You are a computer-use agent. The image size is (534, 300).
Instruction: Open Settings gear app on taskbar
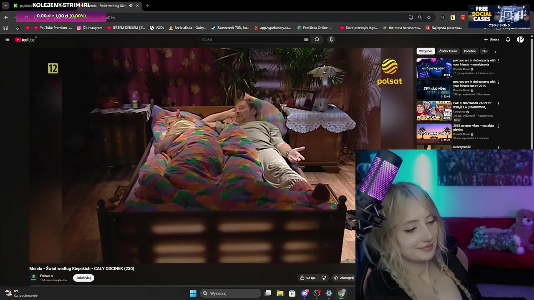329,293
